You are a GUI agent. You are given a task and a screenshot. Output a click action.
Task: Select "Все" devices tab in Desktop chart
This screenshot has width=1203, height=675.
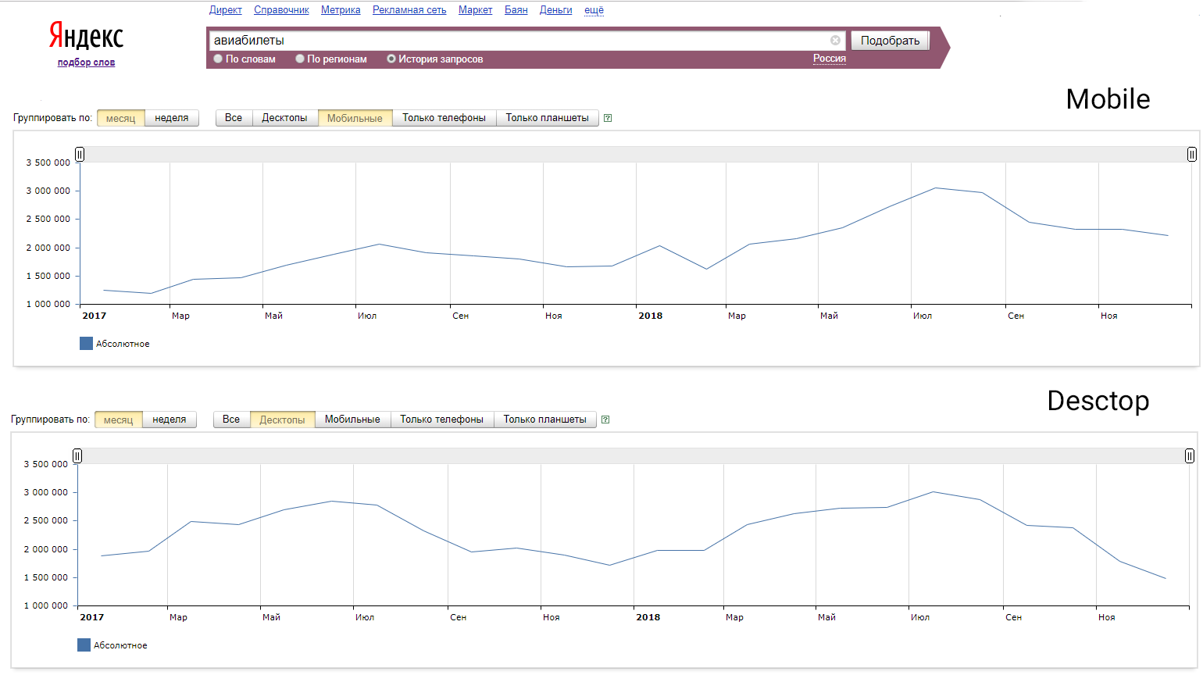[x=231, y=420]
